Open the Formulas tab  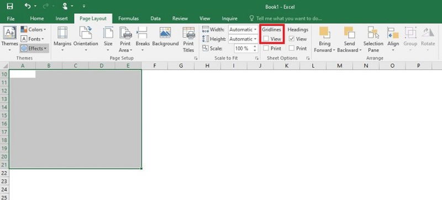pyautogui.click(x=128, y=19)
